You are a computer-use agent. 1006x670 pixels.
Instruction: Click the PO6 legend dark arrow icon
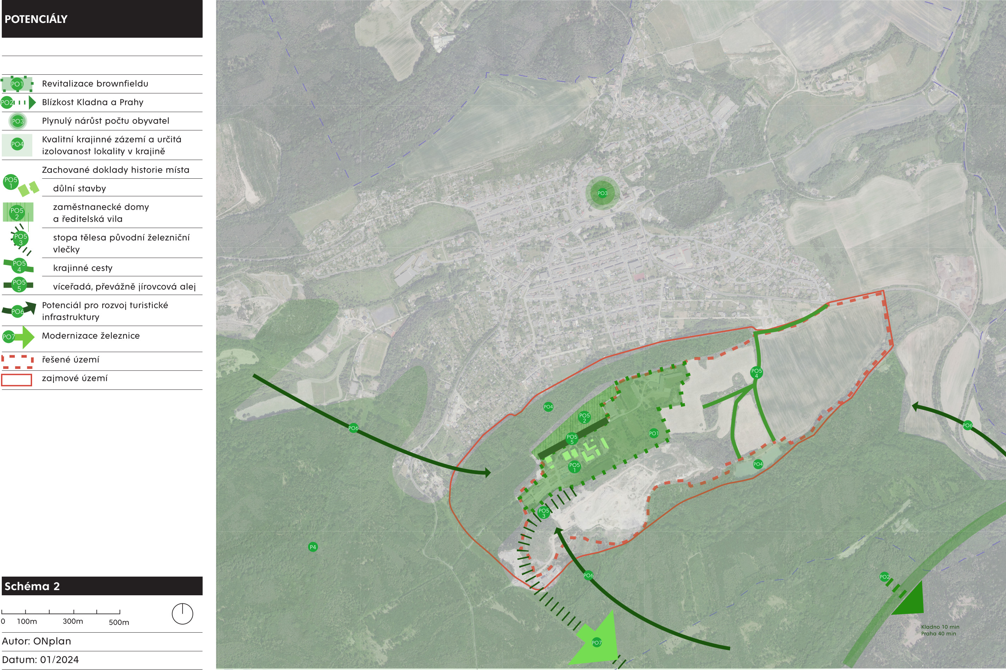(19, 310)
